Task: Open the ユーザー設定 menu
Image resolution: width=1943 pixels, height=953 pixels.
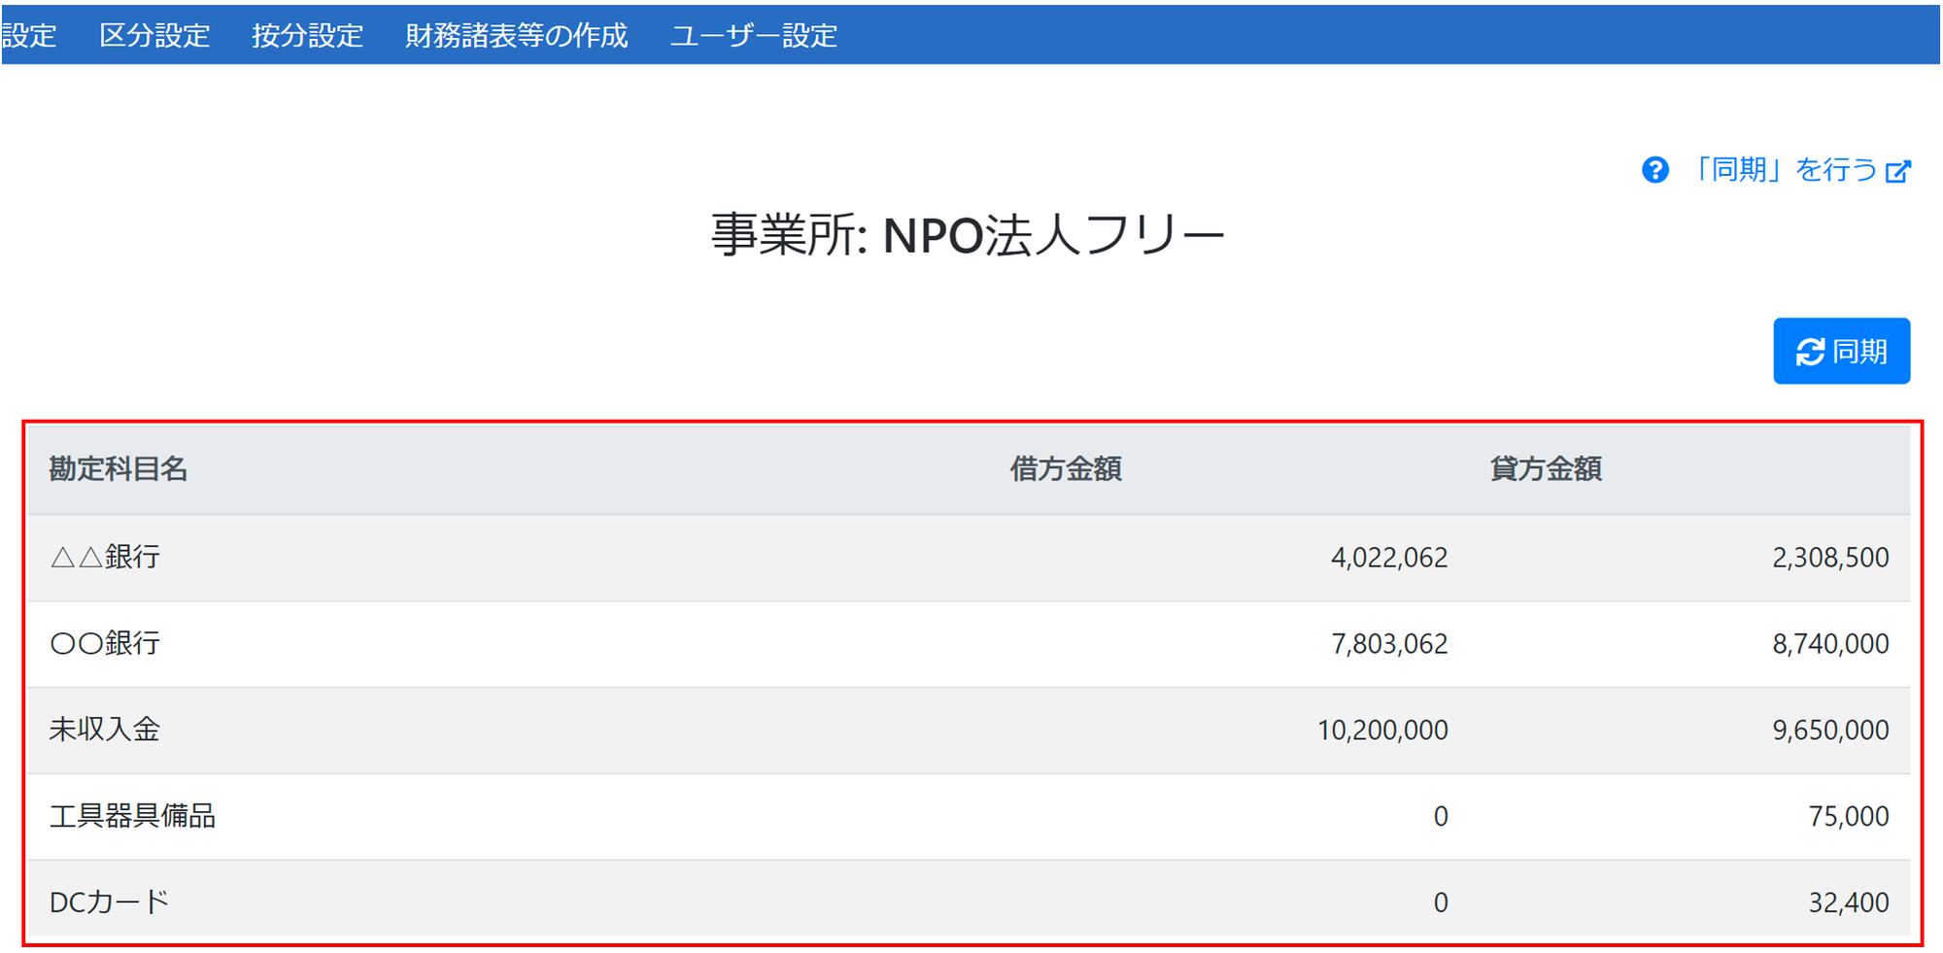Action: pos(754,36)
